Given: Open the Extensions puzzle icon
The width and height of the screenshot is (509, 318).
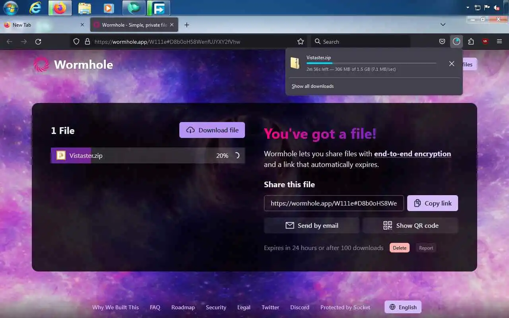Looking at the screenshot, I should click(471, 41).
